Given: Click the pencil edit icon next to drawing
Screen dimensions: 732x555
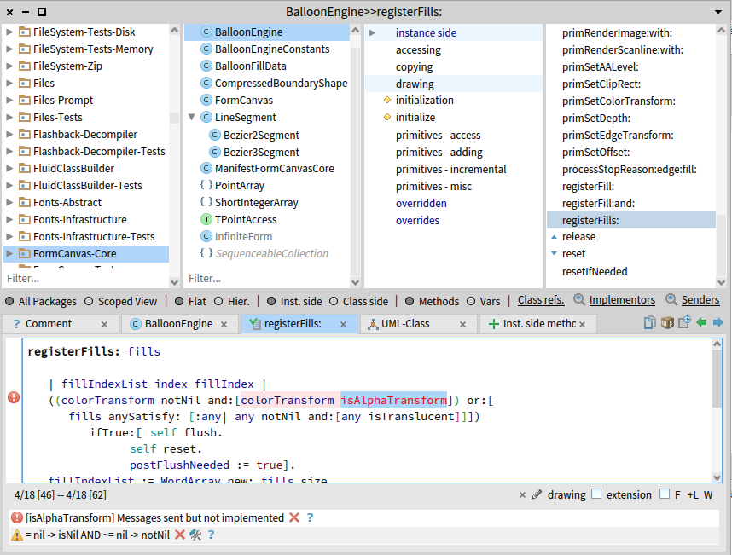Looking at the screenshot, I should click(x=537, y=494).
